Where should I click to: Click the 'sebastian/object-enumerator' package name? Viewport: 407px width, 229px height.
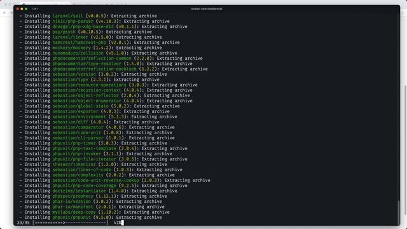coord(86,101)
